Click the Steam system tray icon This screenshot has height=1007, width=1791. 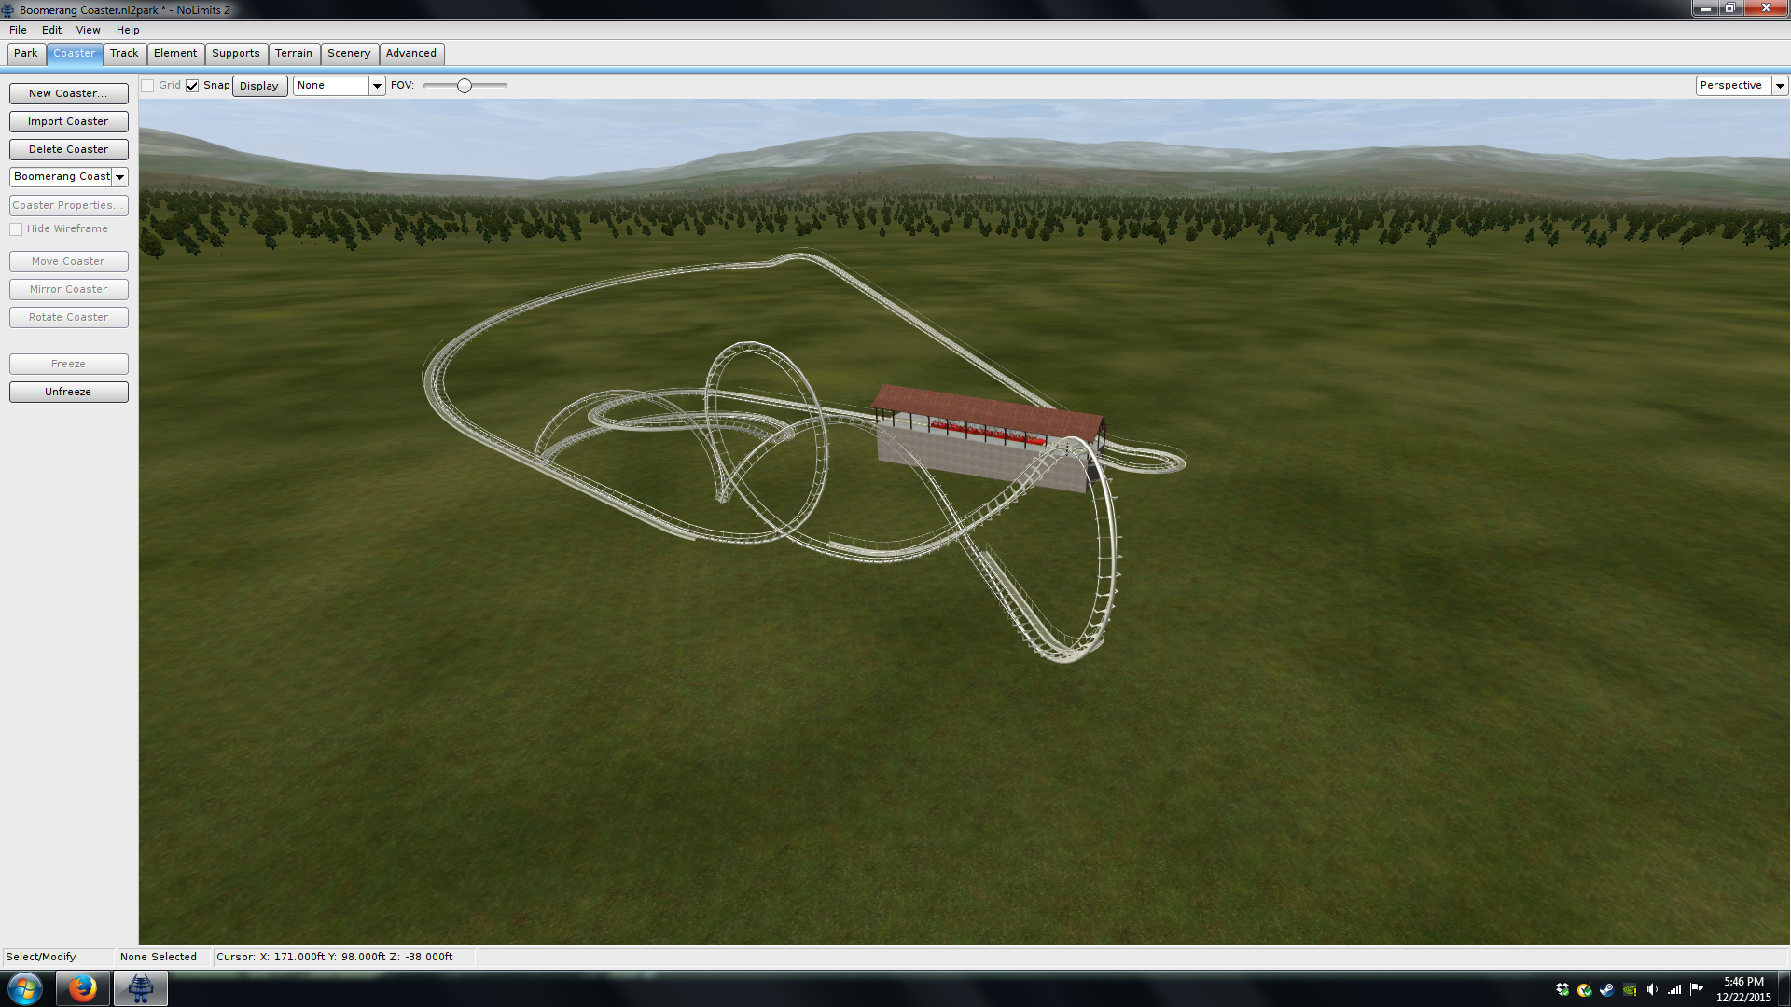[x=1606, y=989]
